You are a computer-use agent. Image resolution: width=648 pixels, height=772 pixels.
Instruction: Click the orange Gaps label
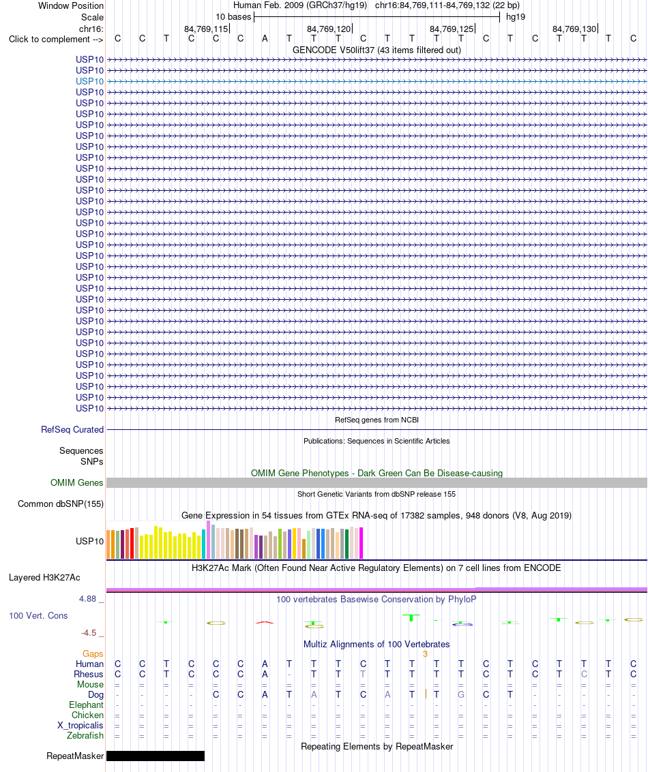click(93, 654)
